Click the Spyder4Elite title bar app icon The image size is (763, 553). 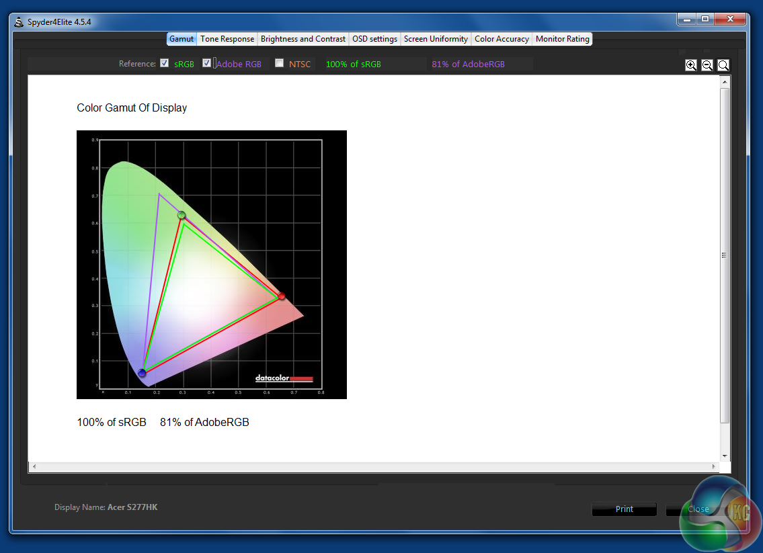coord(19,22)
